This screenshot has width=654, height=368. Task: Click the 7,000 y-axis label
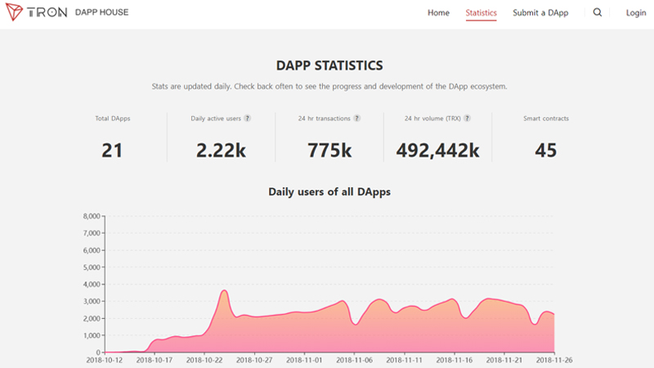(92, 233)
